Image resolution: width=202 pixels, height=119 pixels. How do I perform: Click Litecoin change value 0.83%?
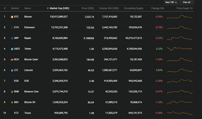coord(159,70)
